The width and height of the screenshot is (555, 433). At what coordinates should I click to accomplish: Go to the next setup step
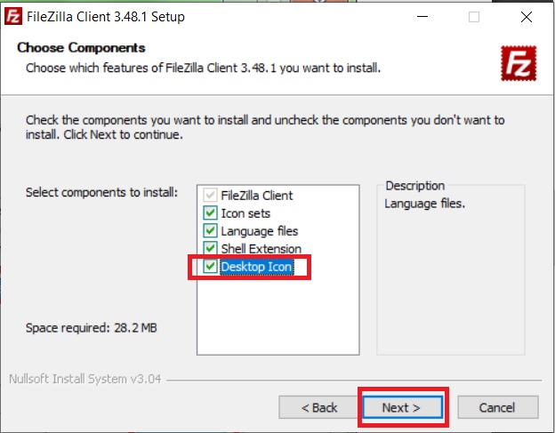[402, 407]
